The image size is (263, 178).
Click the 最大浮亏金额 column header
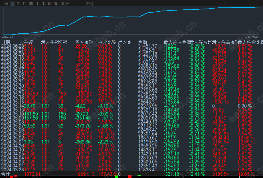click(x=177, y=42)
